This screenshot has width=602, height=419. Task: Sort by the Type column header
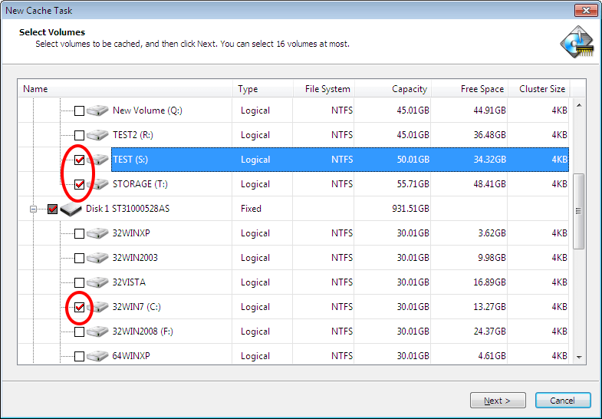[x=263, y=89]
